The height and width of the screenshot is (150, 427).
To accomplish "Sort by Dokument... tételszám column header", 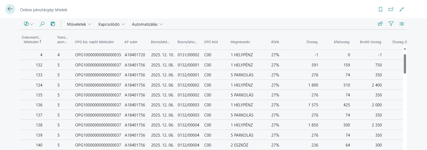I will (x=31, y=40).
